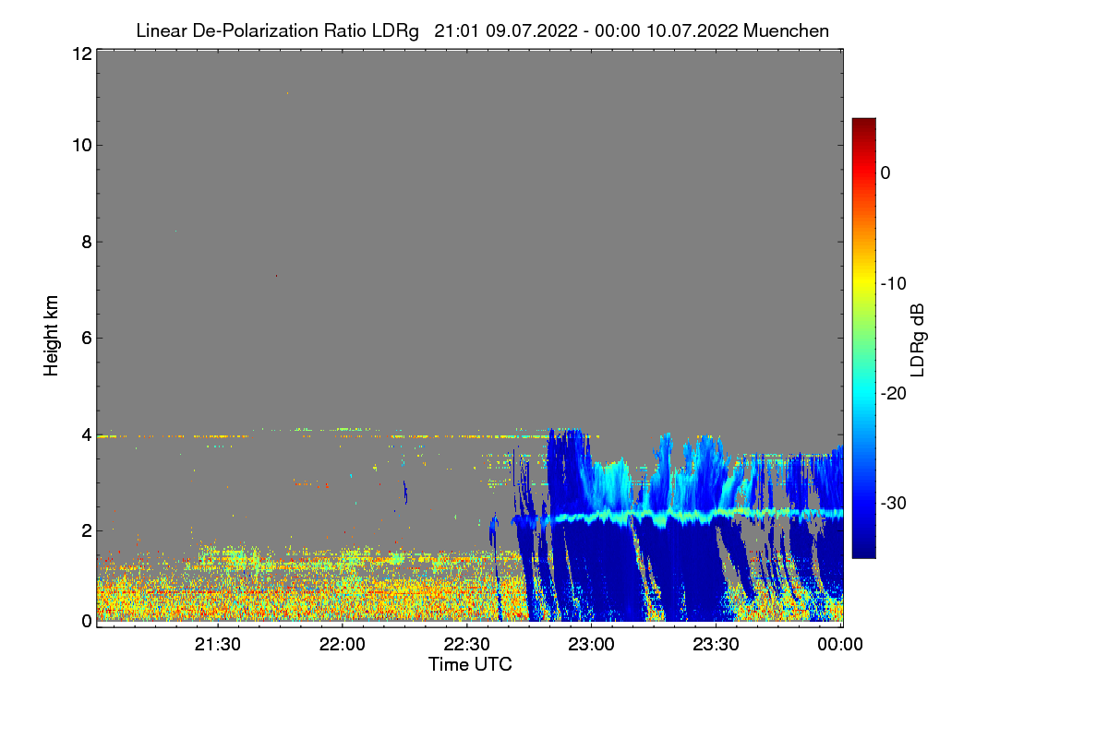Screen dimensions: 1108x738
Task: Click the colorbar '-10' value label
Action: click(894, 283)
